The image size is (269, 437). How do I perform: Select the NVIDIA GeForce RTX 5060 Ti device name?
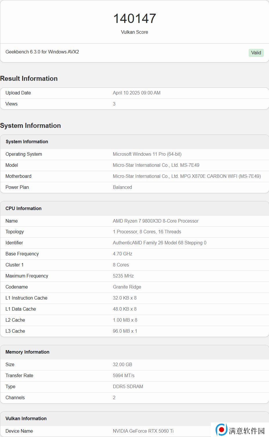pyautogui.click(x=143, y=431)
